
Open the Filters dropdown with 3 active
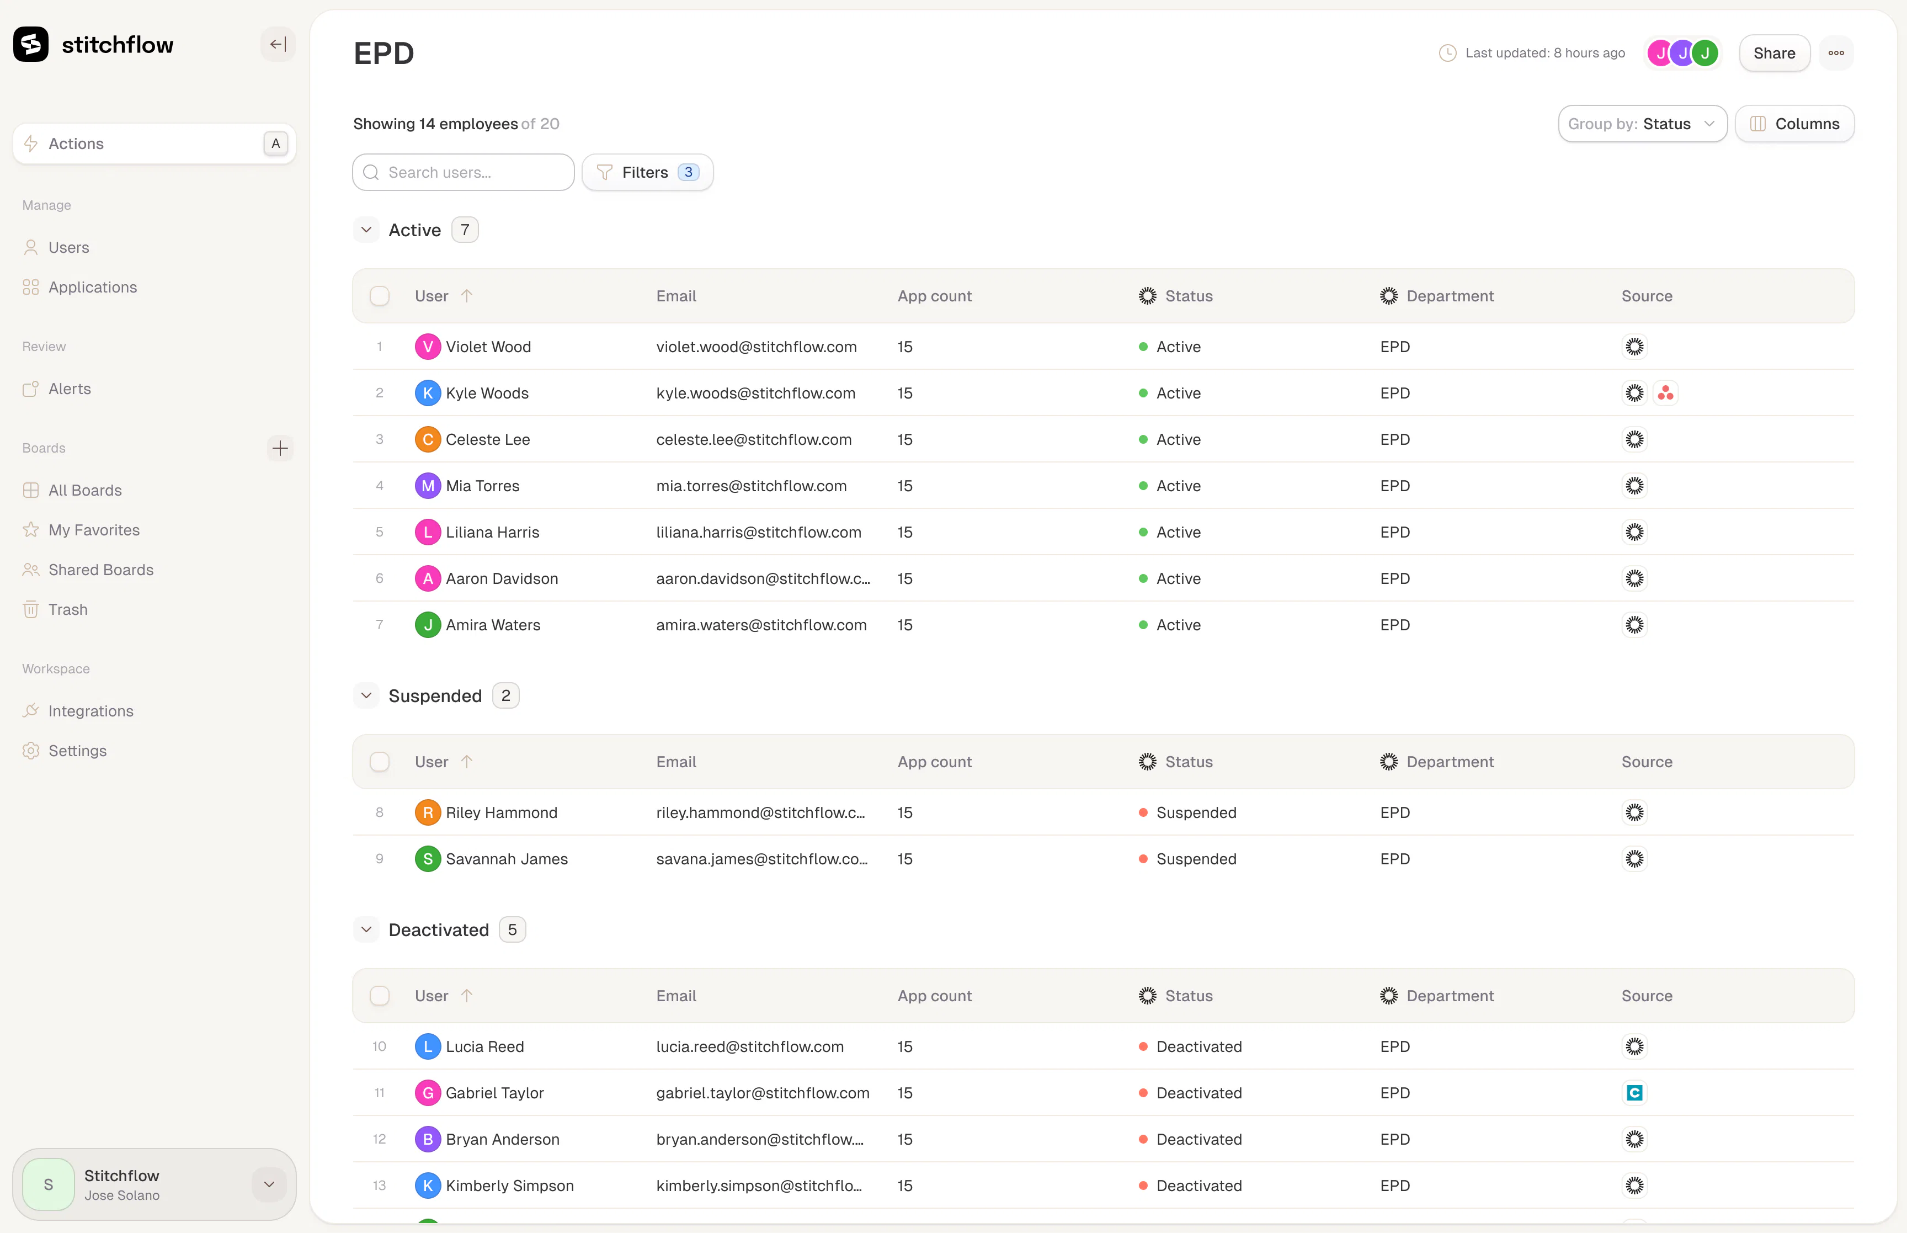point(647,172)
